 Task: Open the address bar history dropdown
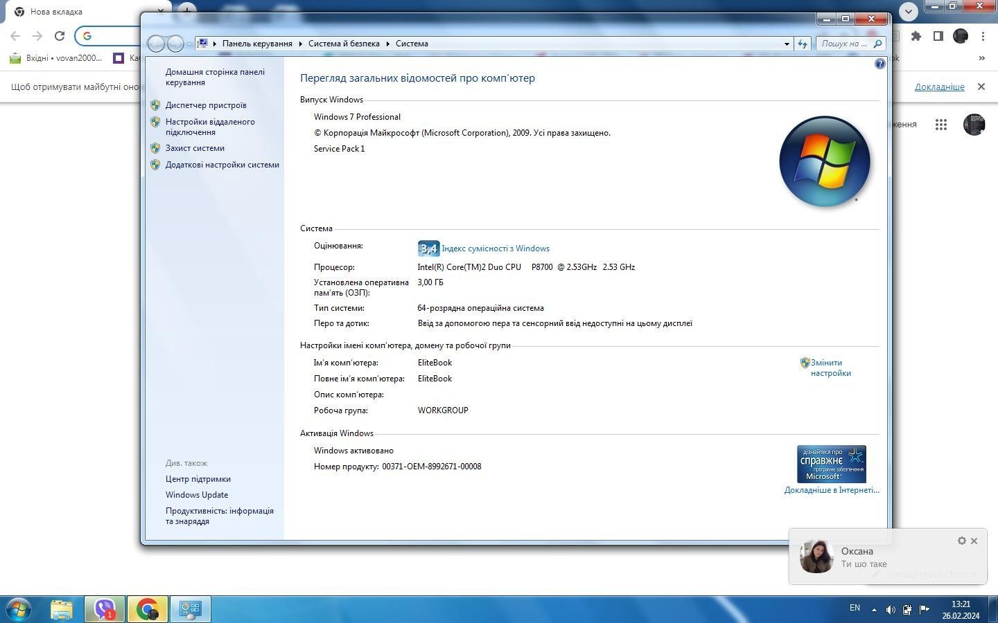[x=787, y=44]
